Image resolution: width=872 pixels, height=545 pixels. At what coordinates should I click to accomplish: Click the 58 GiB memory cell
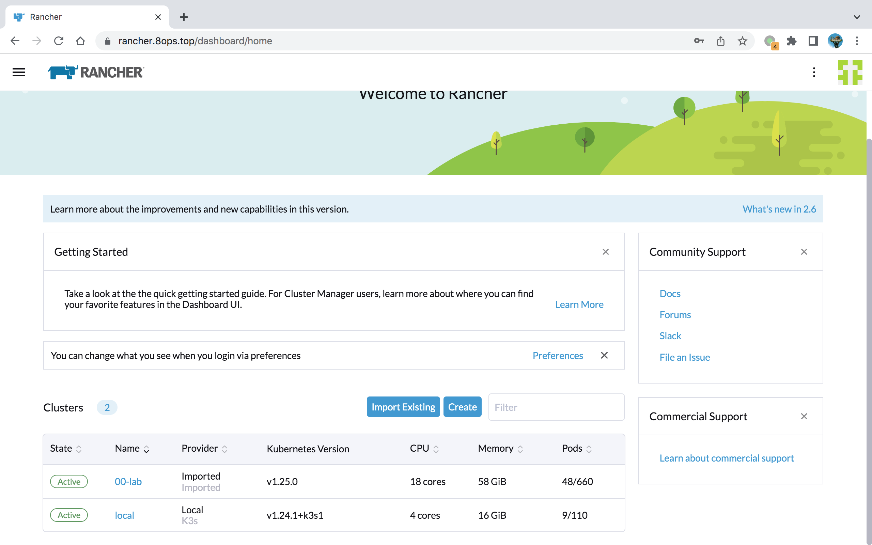492,482
